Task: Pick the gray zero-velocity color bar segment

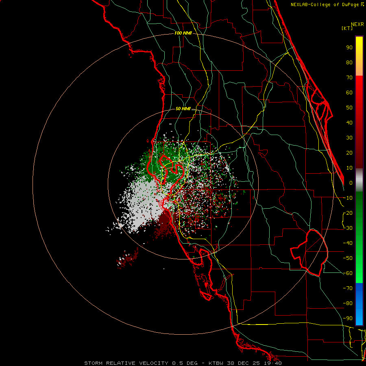Action: [359, 180]
